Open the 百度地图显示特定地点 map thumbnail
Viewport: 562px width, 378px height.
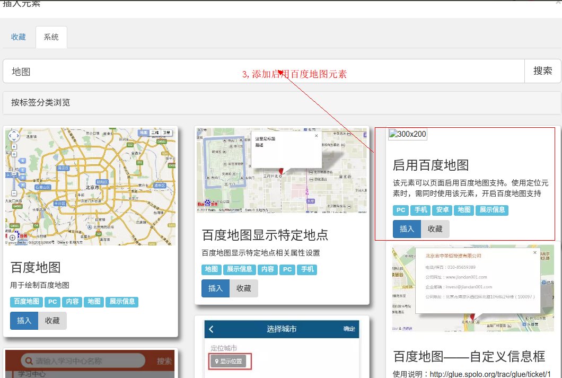282,170
